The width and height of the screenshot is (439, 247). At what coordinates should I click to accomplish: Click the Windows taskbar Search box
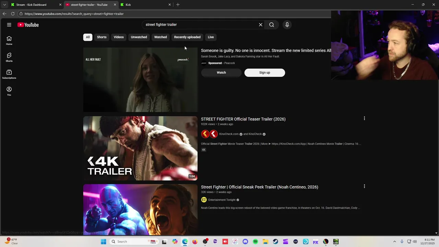tap(134, 242)
